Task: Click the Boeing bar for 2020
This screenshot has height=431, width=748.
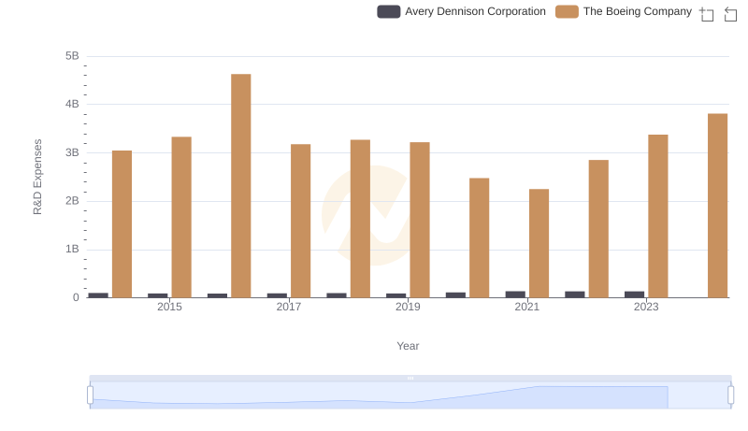Action: [480, 237]
